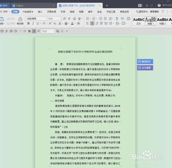
Task: Click the Save icon in quick access bar
Action: coord(2,31)
